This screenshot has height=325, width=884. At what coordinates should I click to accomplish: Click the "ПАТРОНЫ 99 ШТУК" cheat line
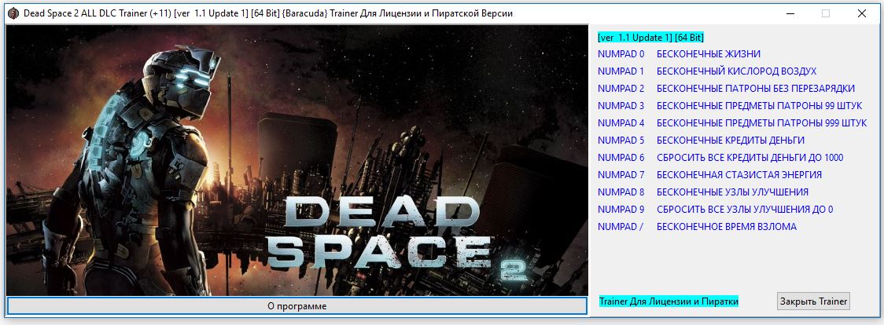pos(760,106)
